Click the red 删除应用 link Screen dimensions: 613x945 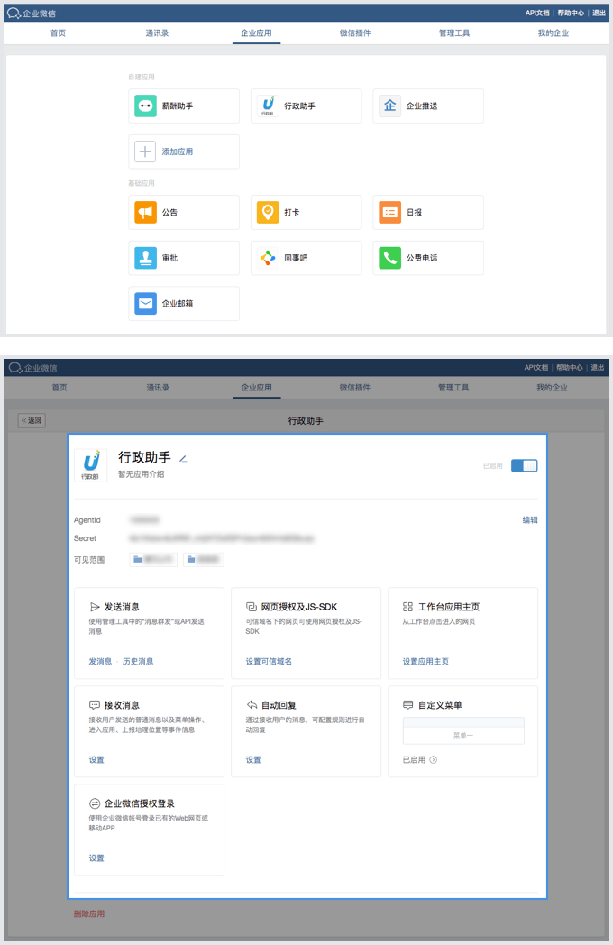tap(89, 914)
